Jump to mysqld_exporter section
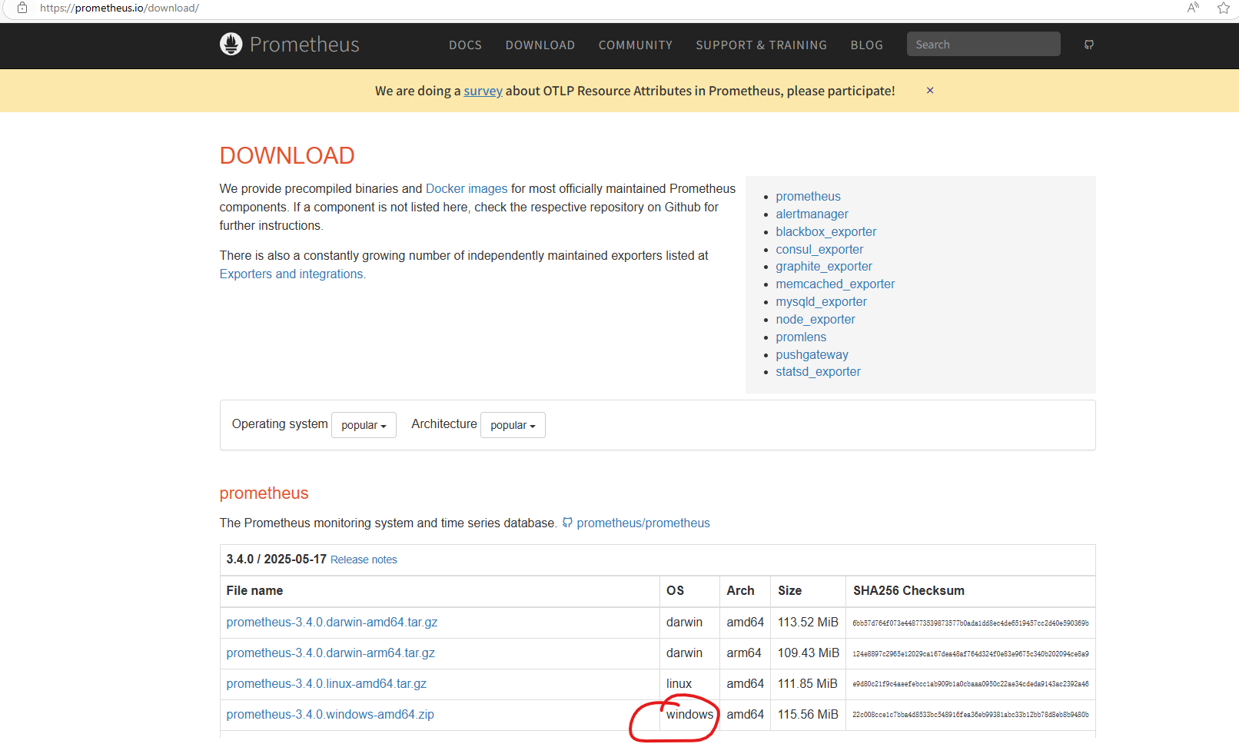Image resolution: width=1239 pixels, height=744 pixels. (821, 302)
